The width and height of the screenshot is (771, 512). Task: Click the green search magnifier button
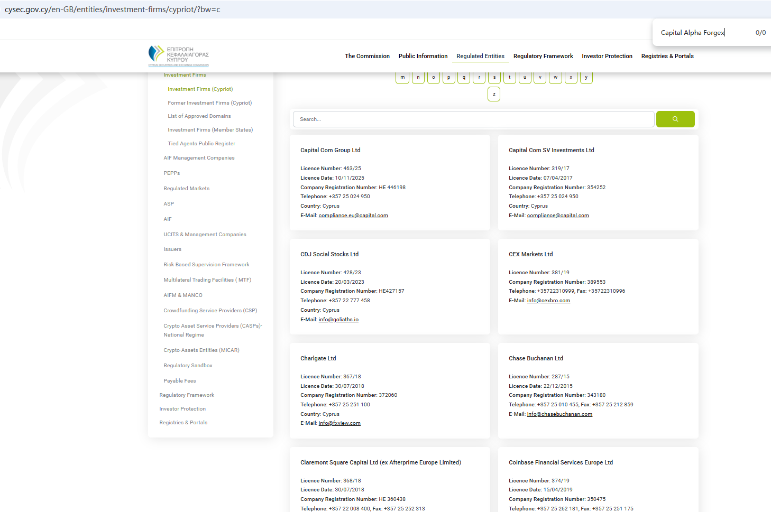tap(675, 119)
